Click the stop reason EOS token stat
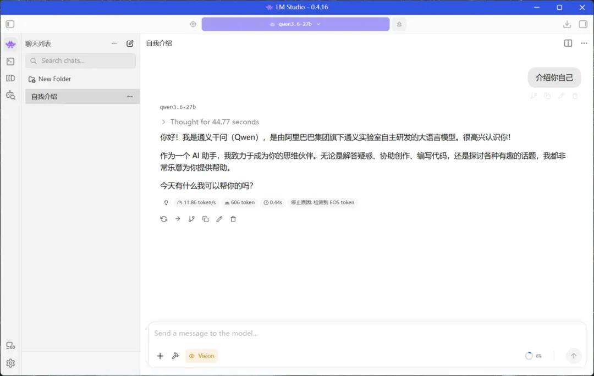Image resolution: width=594 pixels, height=376 pixels. 322,203
